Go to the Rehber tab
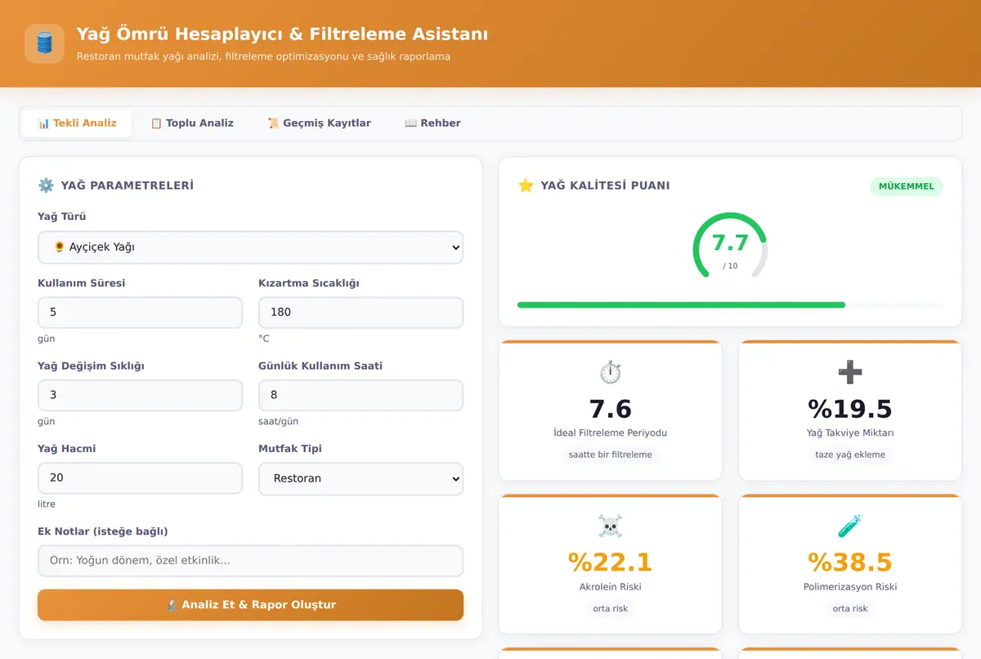 (x=432, y=123)
